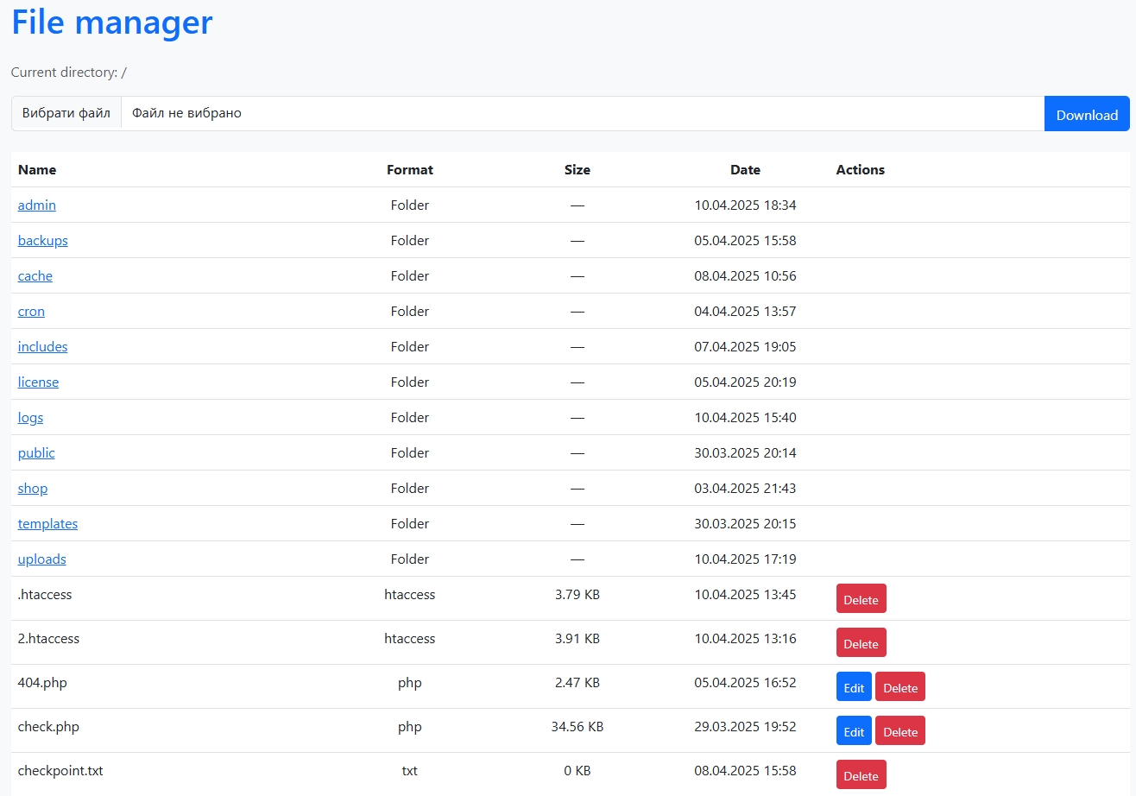
Task: Navigate into the cache folder
Action: (35, 276)
